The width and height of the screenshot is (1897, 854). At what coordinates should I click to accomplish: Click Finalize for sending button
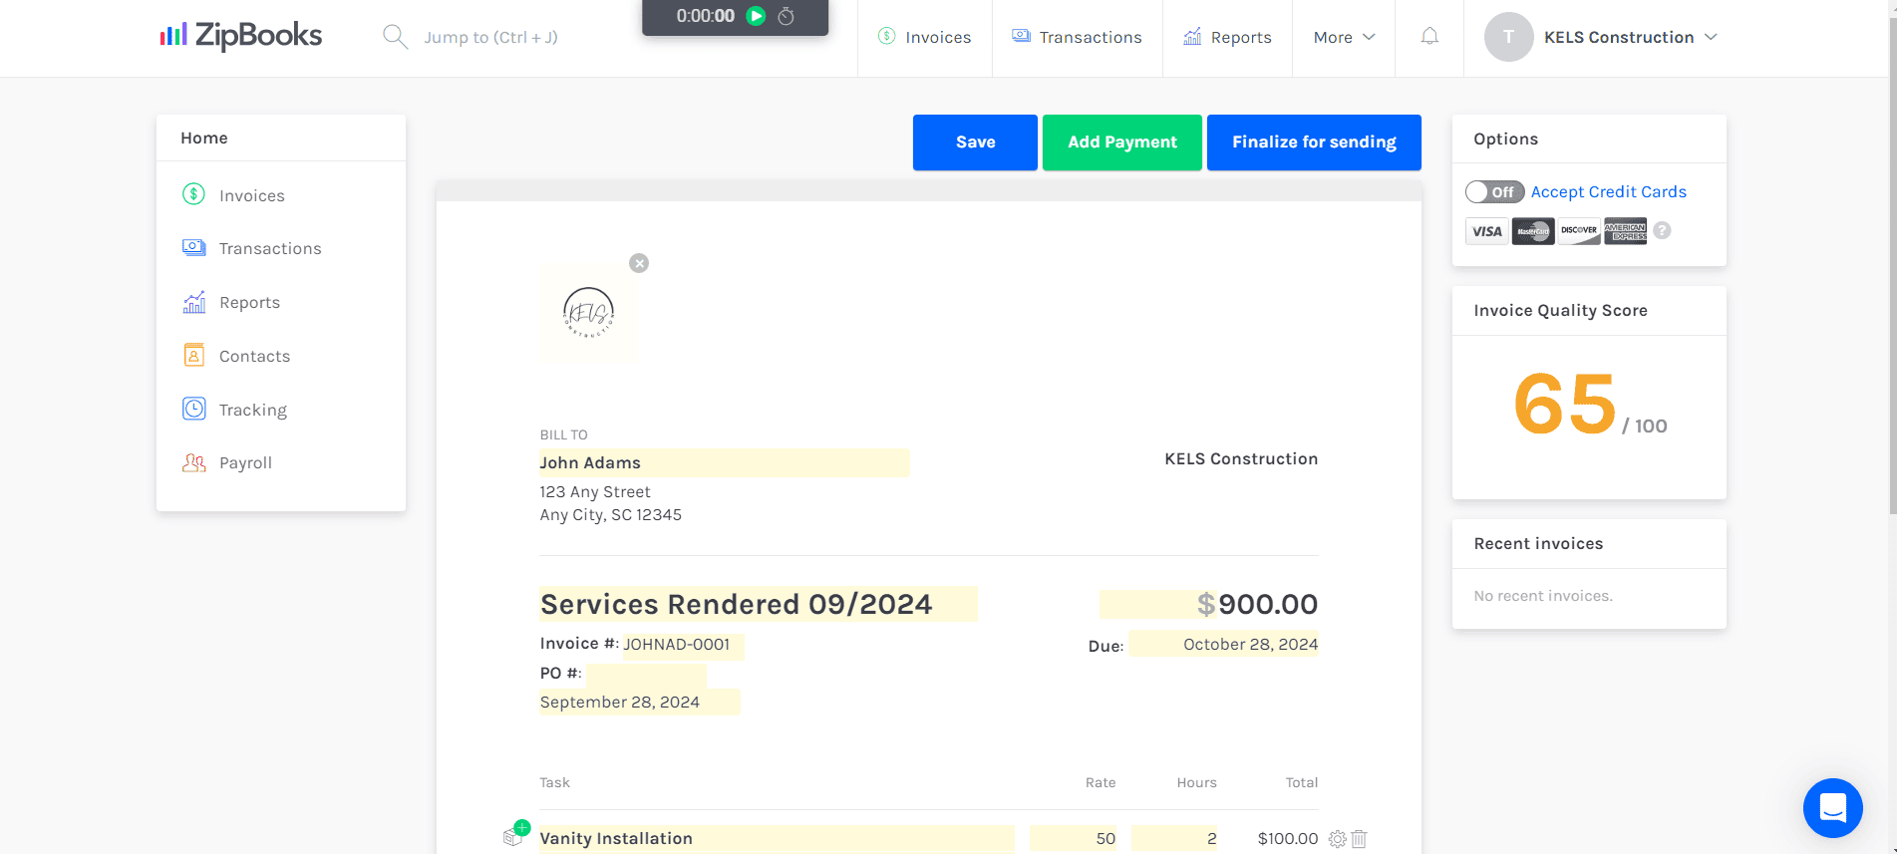pos(1314,142)
